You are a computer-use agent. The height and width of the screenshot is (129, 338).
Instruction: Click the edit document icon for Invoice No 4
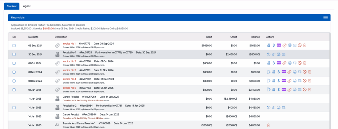pyautogui.click(x=269, y=81)
